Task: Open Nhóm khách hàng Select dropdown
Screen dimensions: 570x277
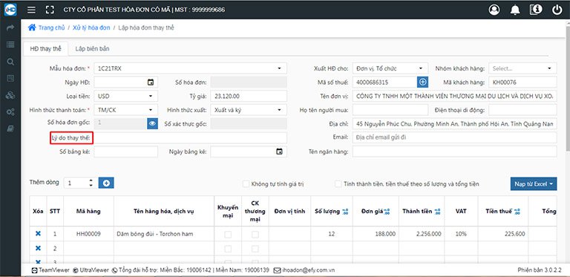Action: [522, 68]
